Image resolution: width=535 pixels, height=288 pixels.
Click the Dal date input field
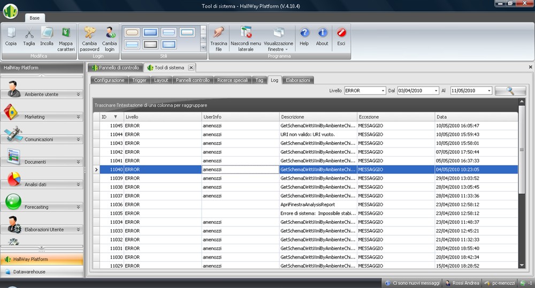415,91
